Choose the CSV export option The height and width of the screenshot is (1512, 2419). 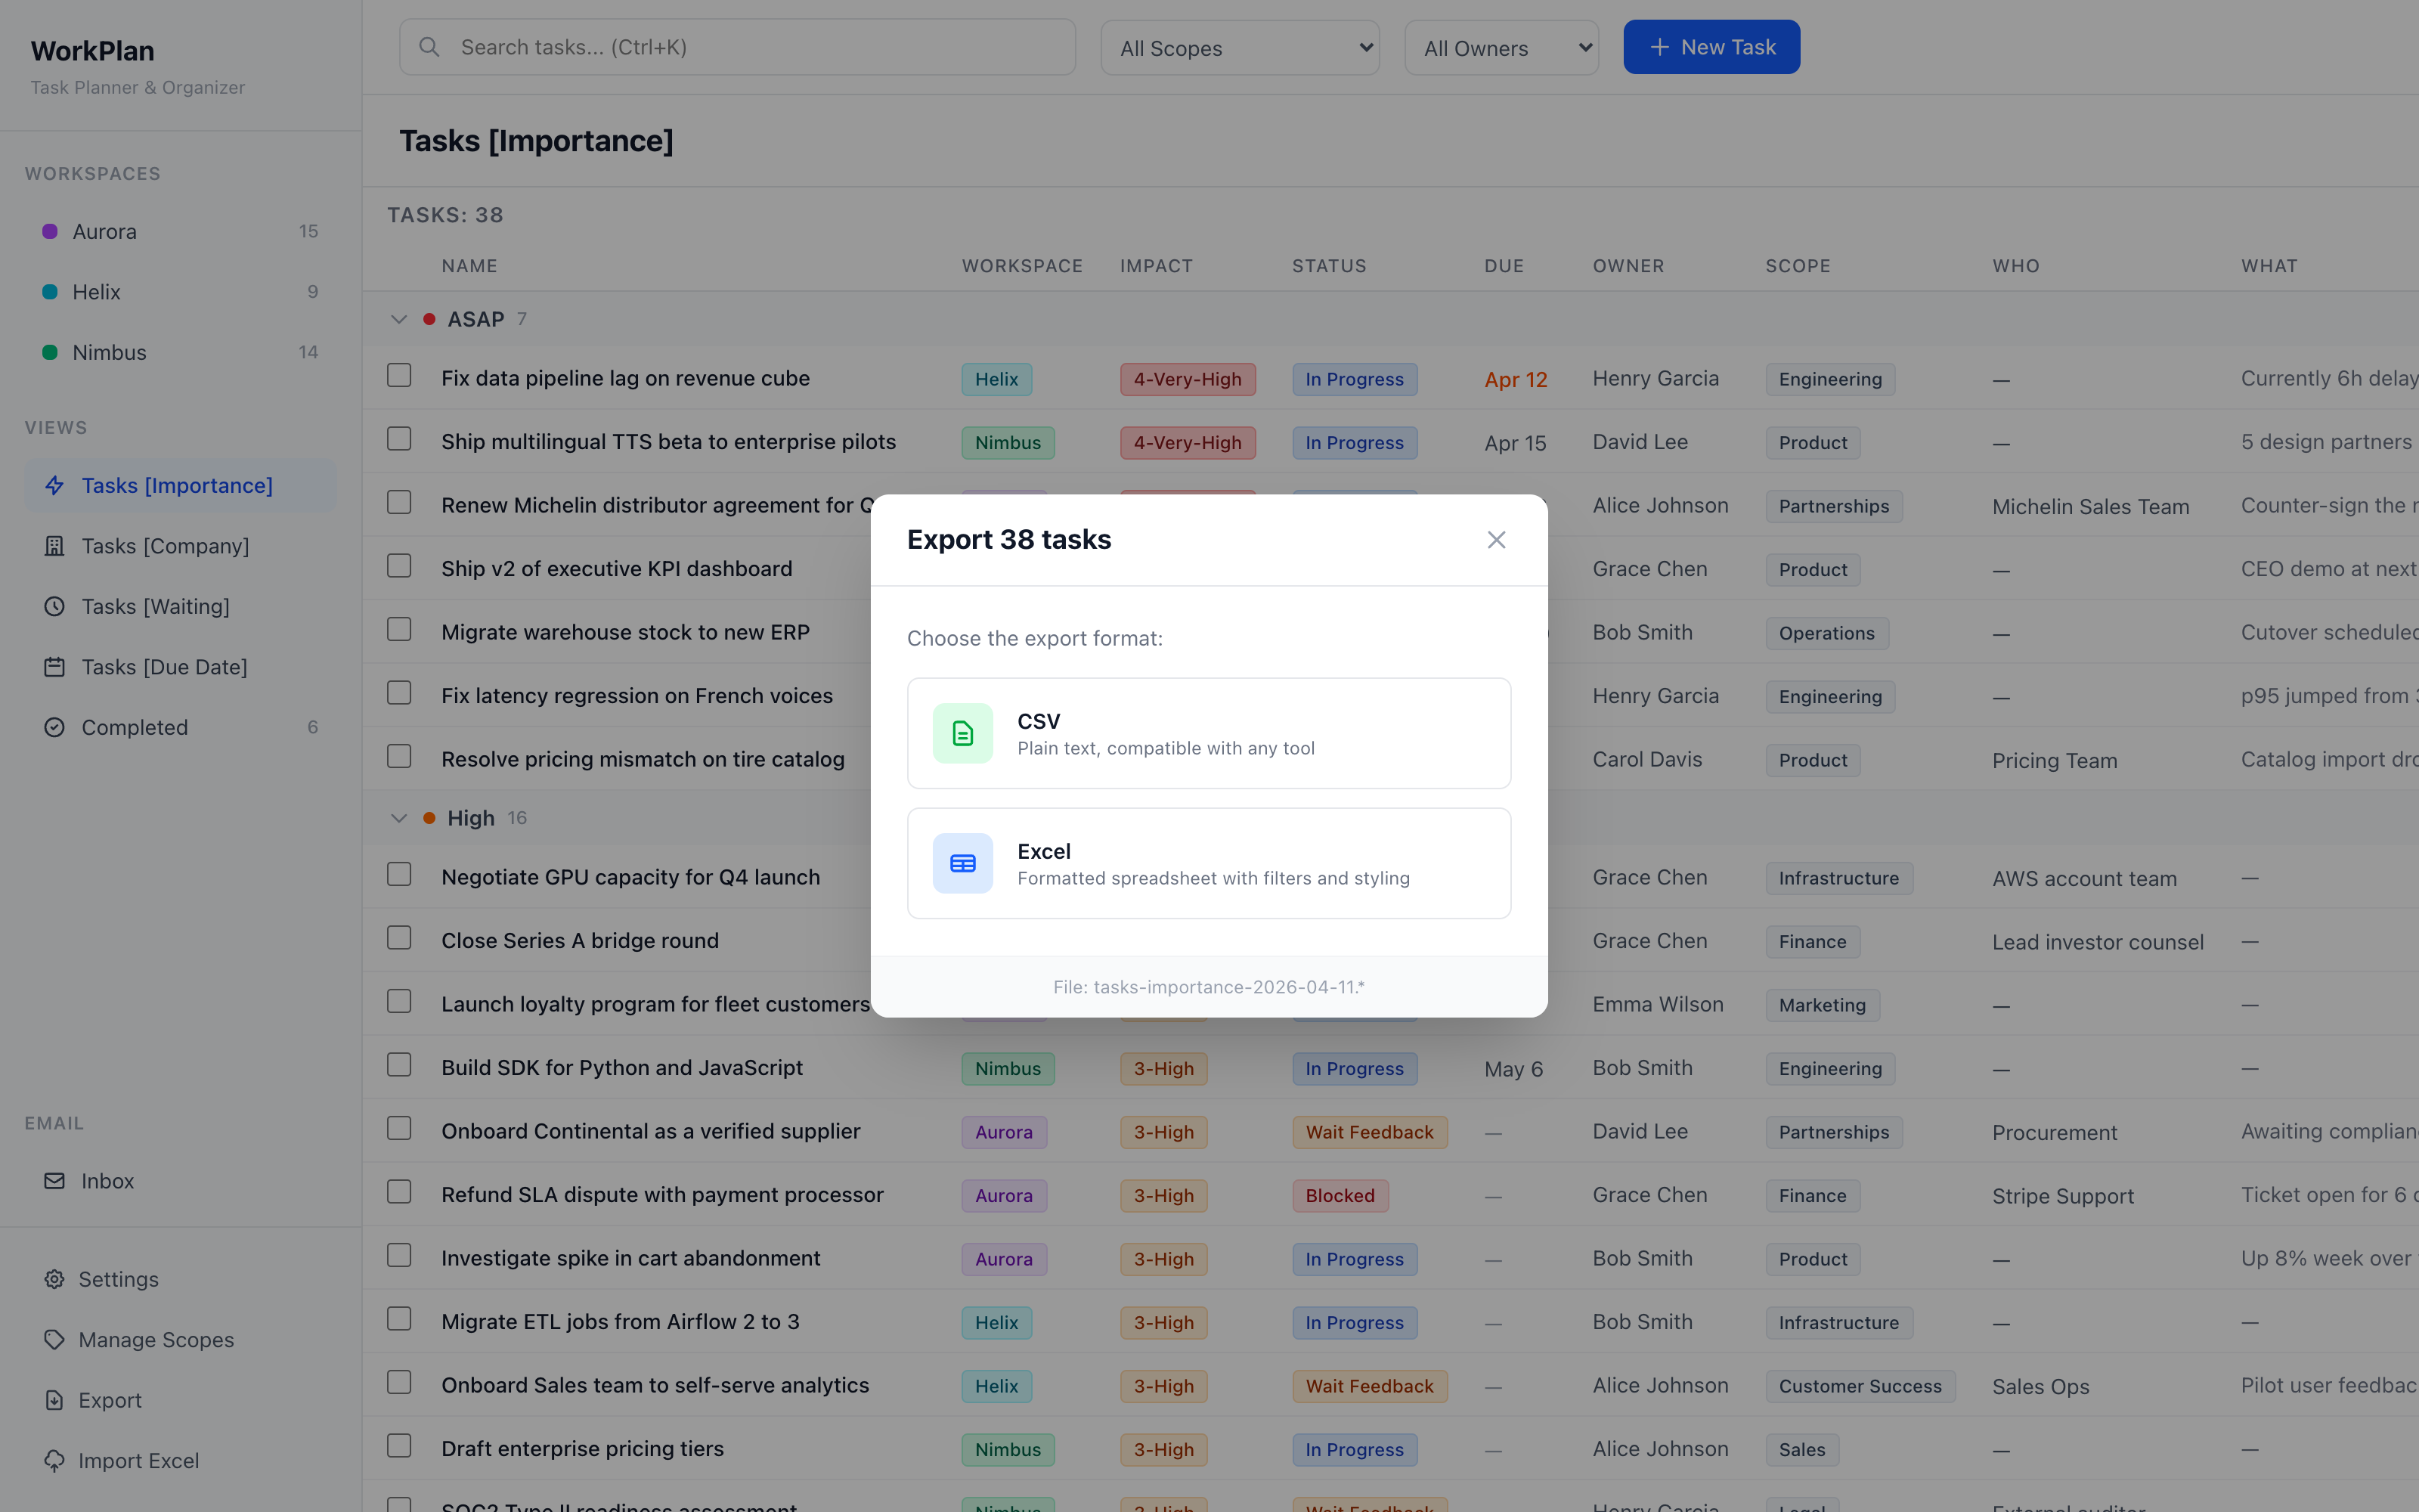tap(1209, 733)
